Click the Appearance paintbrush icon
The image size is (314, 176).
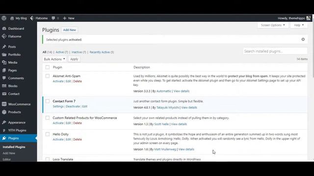(x=4, y=122)
